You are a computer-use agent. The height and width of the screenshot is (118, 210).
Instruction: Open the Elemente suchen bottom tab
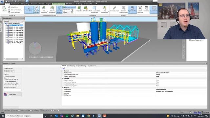click(47, 110)
